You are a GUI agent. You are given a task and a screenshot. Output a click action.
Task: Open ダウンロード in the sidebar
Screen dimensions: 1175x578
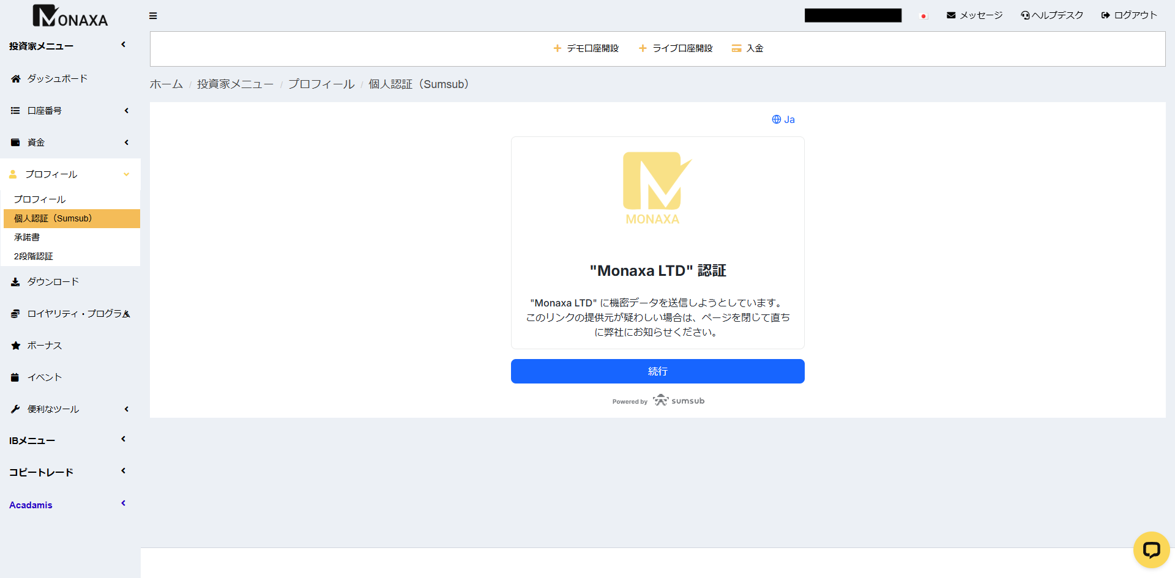[53, 282]
